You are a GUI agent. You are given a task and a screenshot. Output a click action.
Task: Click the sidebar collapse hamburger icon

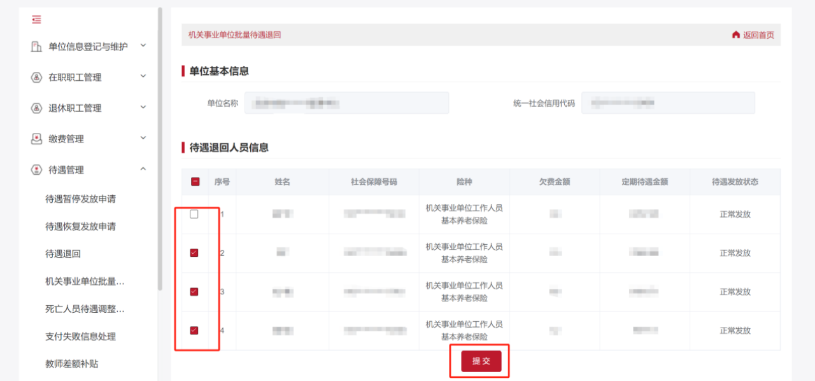(x=36, y=20)
